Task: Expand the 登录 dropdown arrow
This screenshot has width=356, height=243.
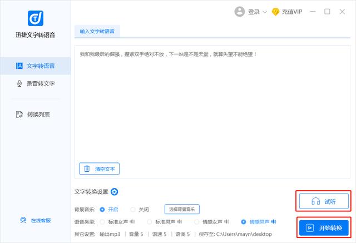Action: 265,12
